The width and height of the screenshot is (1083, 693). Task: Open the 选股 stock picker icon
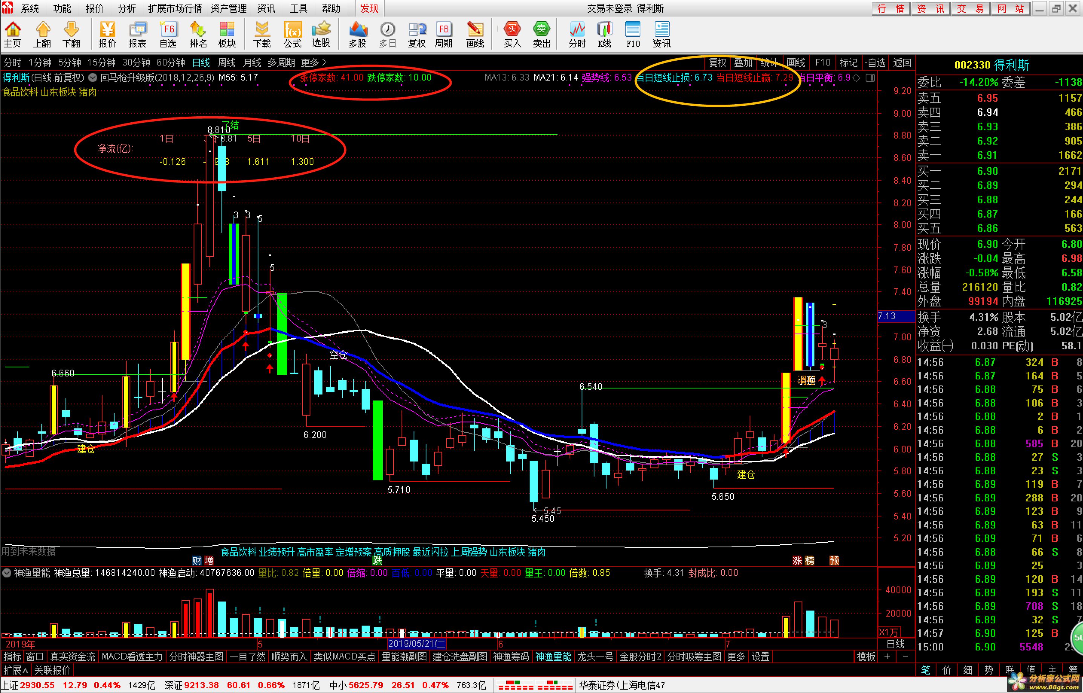[x=321, y=34]
